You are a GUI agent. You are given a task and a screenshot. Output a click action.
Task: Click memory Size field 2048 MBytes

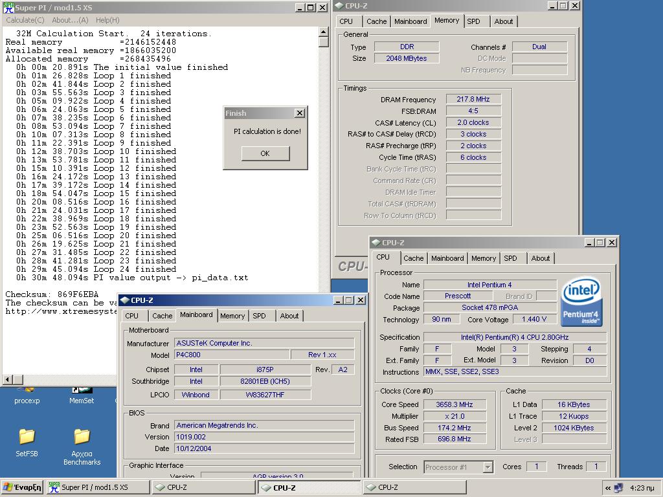coord(407,58)
